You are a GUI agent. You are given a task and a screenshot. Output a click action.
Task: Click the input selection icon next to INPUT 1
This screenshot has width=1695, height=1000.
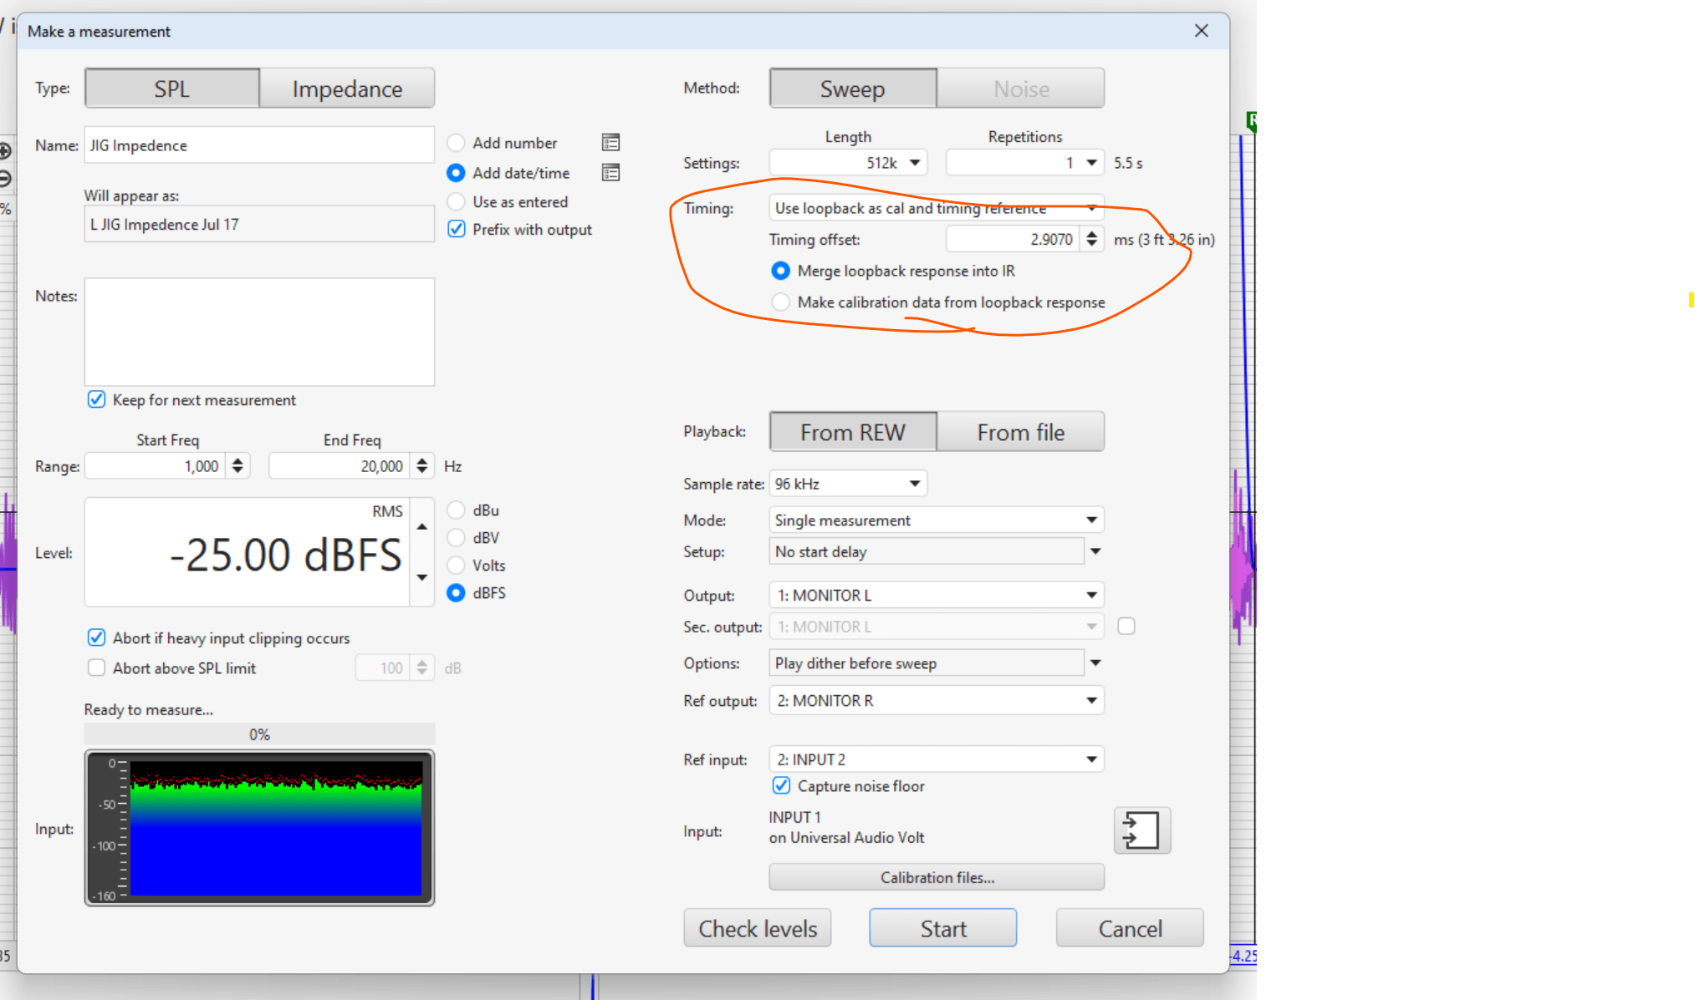click(x=1141, y=830)
